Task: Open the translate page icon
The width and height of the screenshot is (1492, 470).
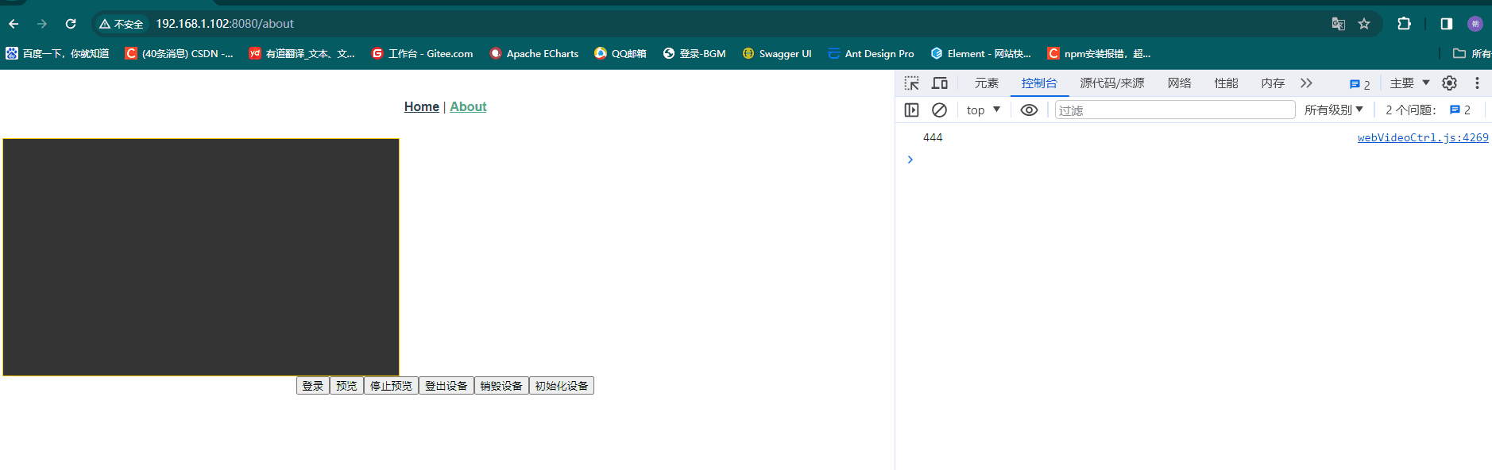Action: 1339,24
